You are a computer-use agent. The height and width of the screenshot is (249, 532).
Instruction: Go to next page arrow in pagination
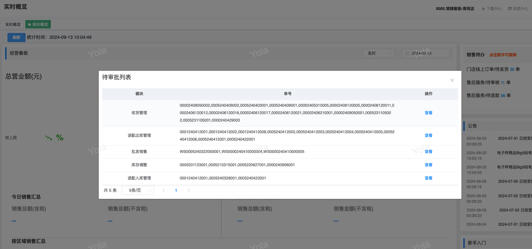coord(189,190)
